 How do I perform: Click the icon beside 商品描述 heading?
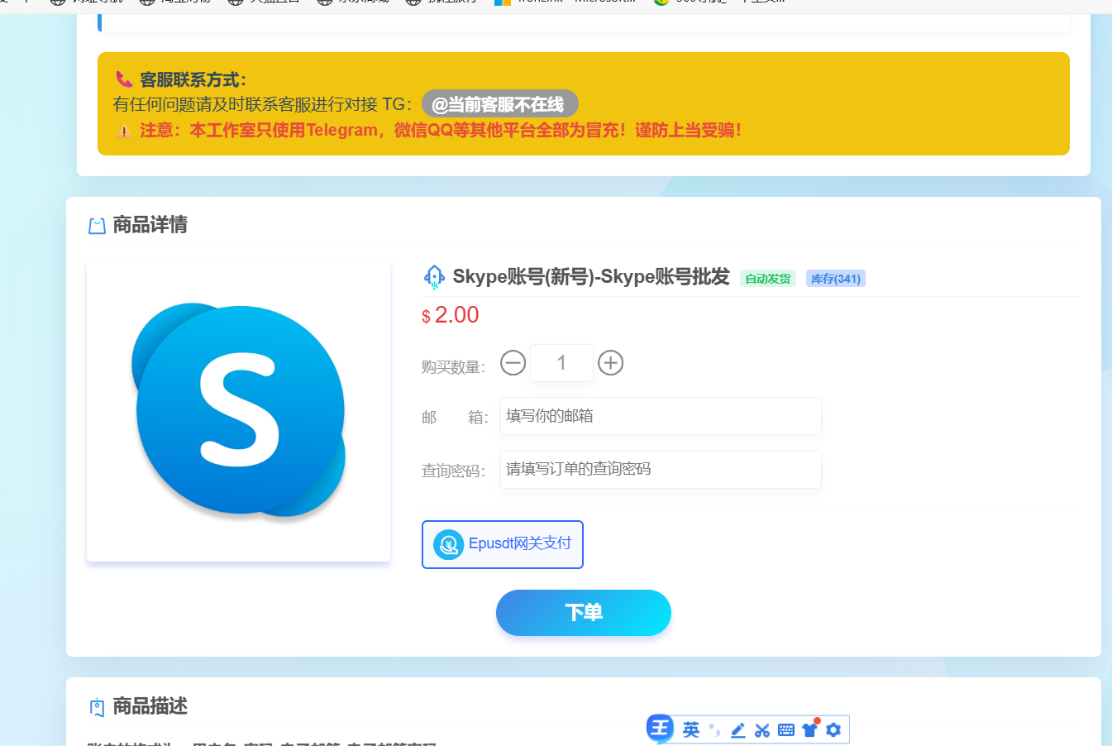97,707
